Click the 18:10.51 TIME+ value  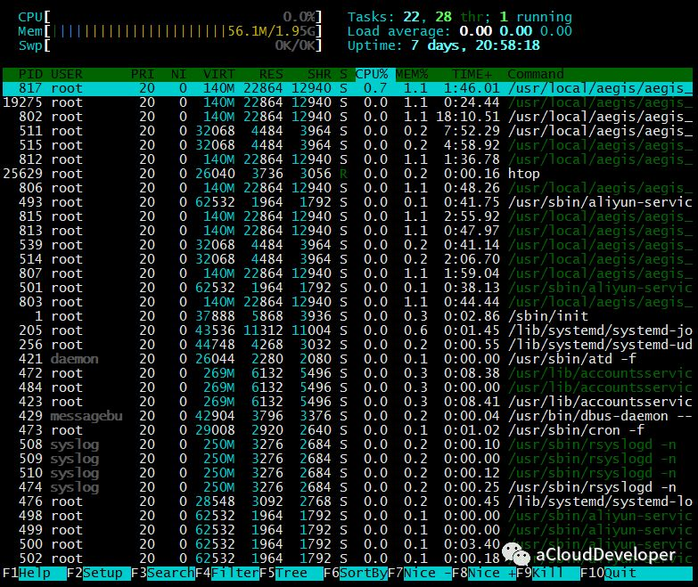(468, 117)
